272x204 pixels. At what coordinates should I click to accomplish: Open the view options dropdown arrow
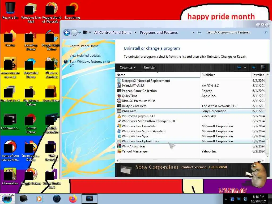click(245, 67)
